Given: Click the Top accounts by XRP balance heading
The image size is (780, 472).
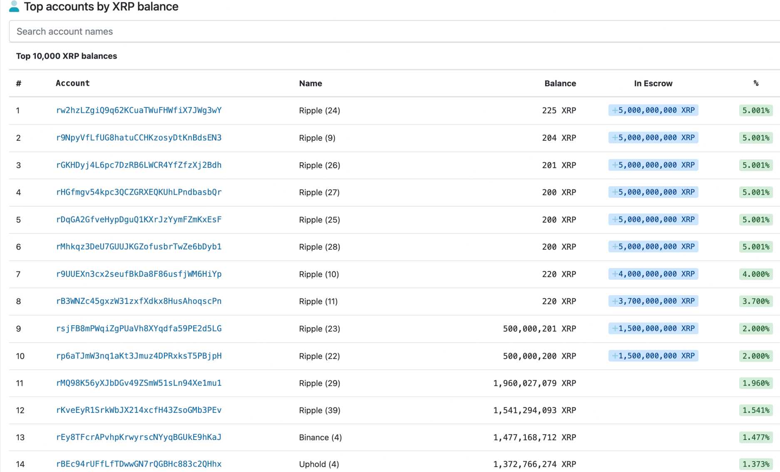Looking at the screenshot, I should (101, 7).
